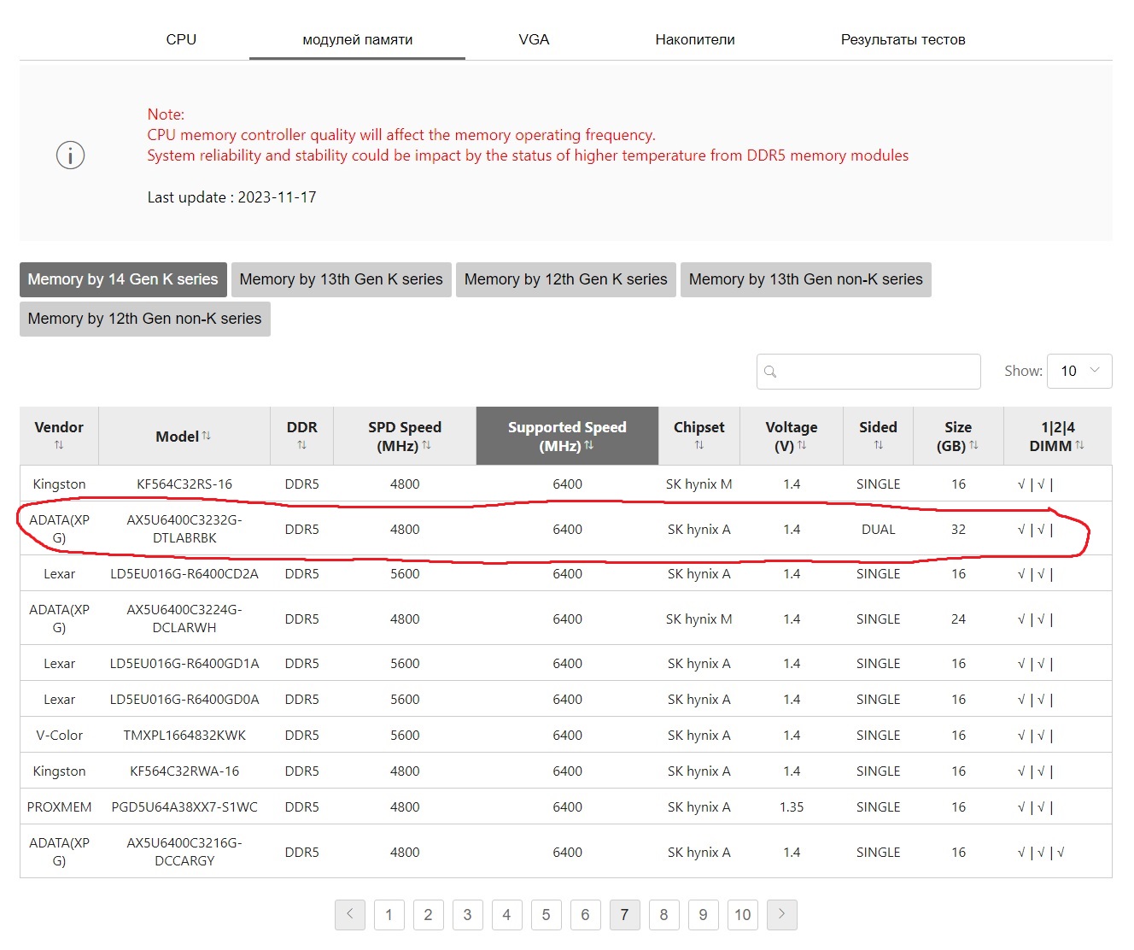1134x950 pixels.
Task: Go to page 10
Action: click(743, 914)
